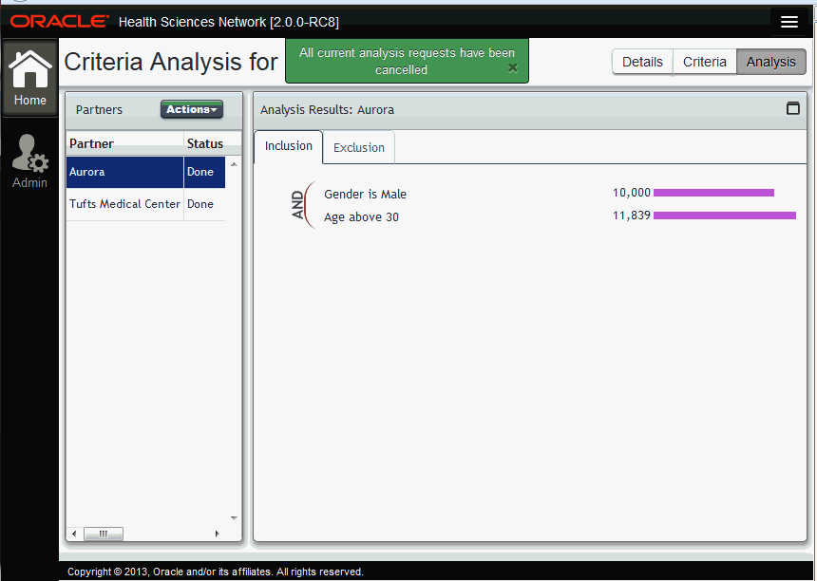Click the 11,839 count value

pyautogui.click(x=632, y=216)
